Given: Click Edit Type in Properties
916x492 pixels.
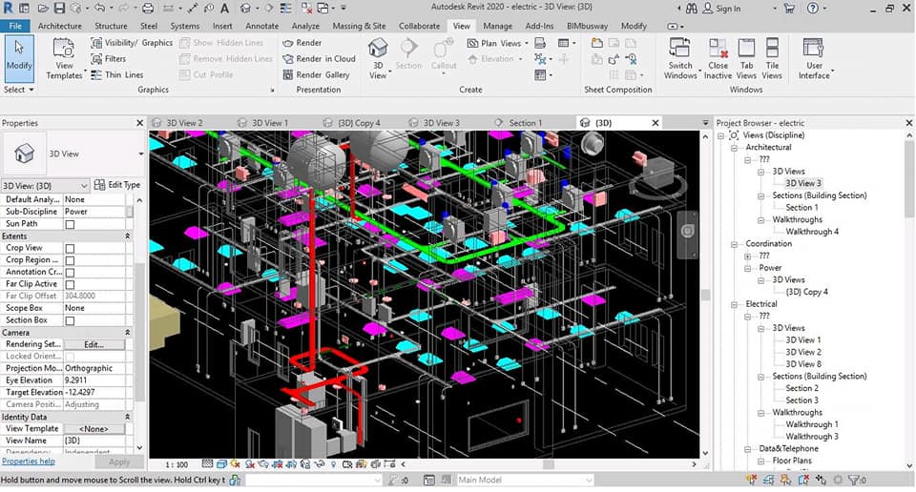Looking at the screenshot, I should tap(117, 185).
